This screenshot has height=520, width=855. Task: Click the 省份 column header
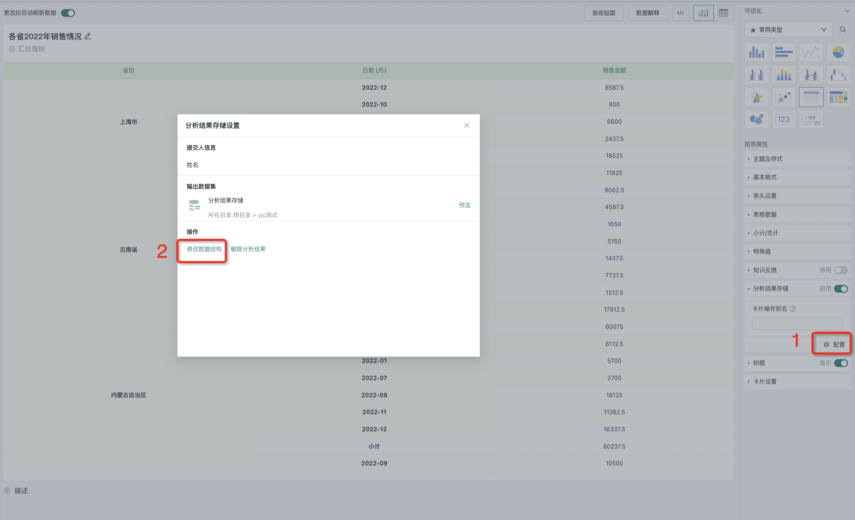click(128, 70)
